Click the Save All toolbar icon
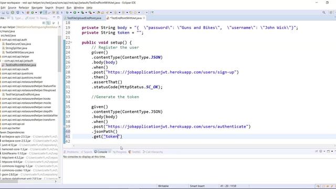The height and width of the screenshot is (189, 336). (7, 13)
